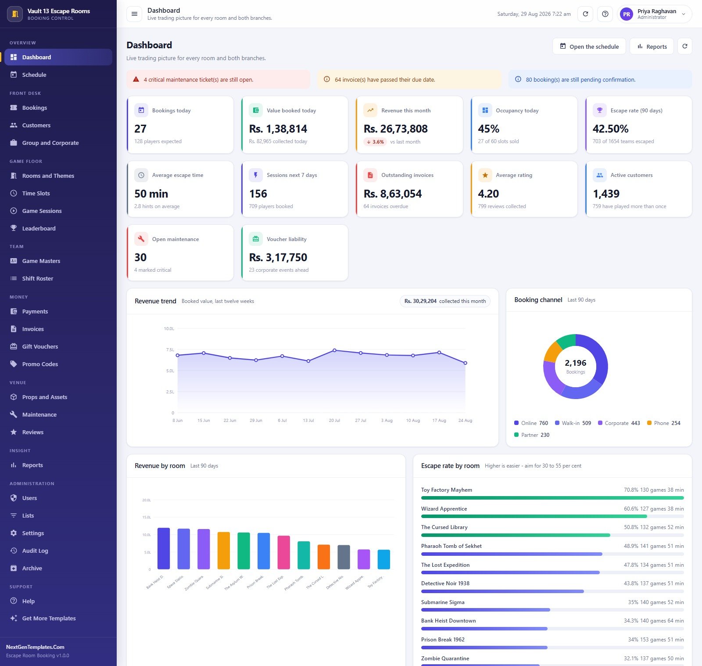Click the Bank Heist bar in Revenue by room
Image resolution: width=702 pixels, height=666 pixels.
point(164,548)
